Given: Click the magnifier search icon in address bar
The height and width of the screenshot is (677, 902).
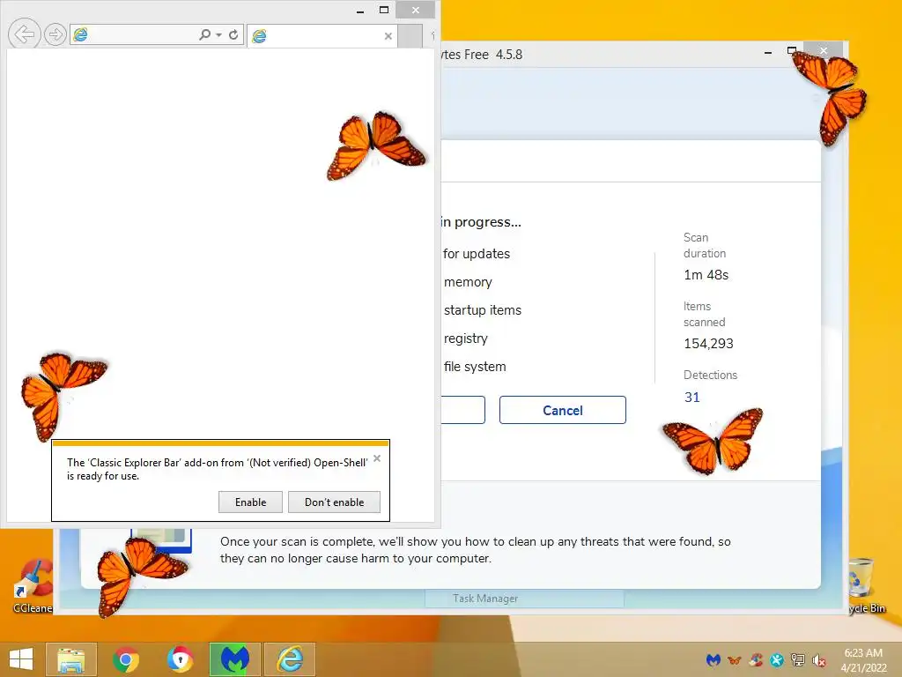Looking at the screenshot, I should [x=204, y=34].
